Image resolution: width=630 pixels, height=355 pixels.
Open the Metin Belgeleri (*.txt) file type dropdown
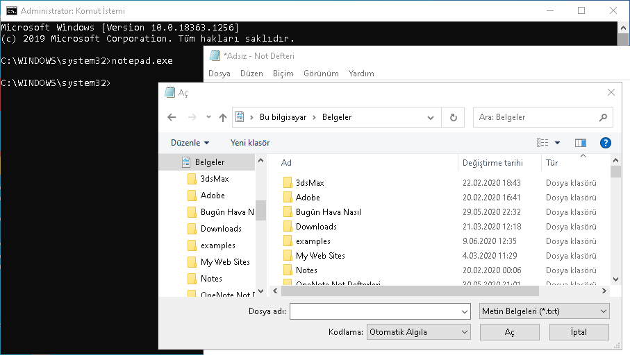pos(544,311)
